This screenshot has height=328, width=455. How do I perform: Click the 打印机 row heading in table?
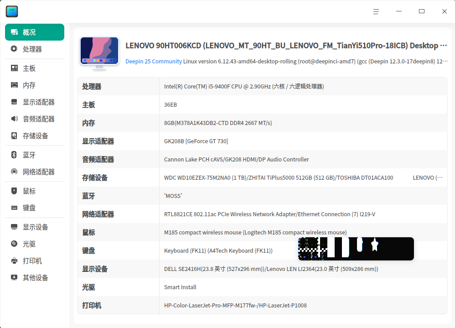click(x=92, y=306)
